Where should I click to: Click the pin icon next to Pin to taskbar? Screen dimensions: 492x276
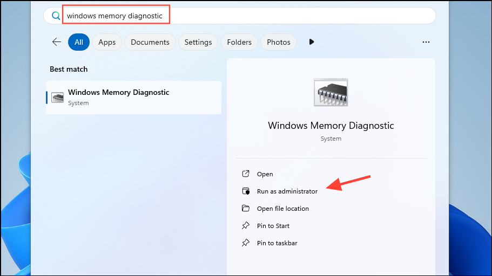point(246,243)
